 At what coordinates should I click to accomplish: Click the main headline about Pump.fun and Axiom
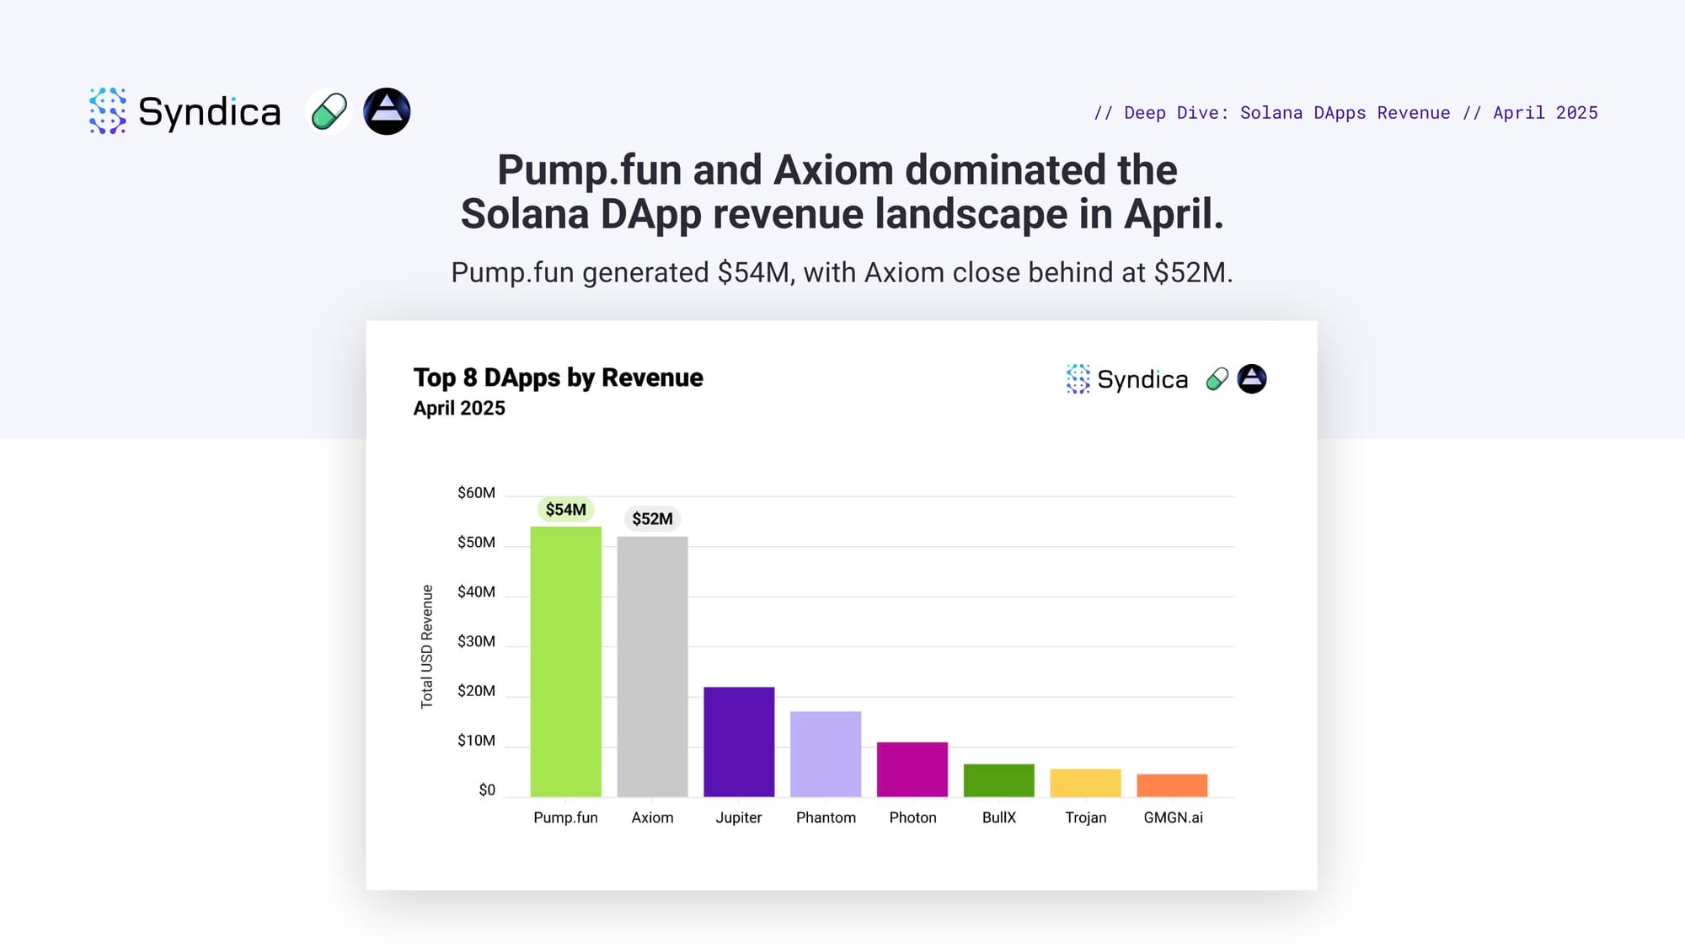841,192
